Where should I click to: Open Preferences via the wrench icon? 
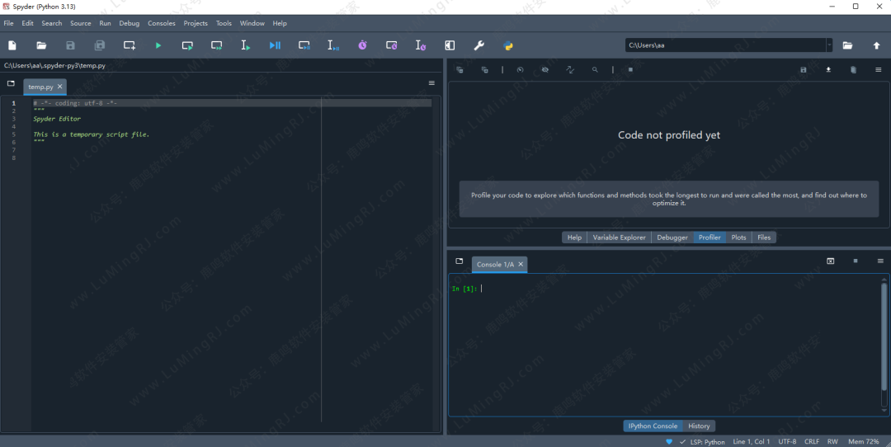coord(478,45)
